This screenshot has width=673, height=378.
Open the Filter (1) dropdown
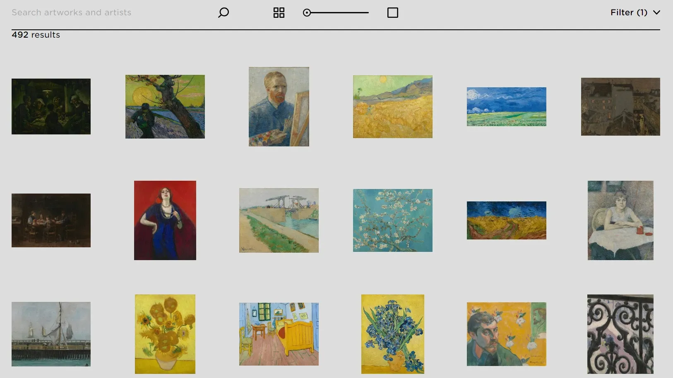coord(628,12)
